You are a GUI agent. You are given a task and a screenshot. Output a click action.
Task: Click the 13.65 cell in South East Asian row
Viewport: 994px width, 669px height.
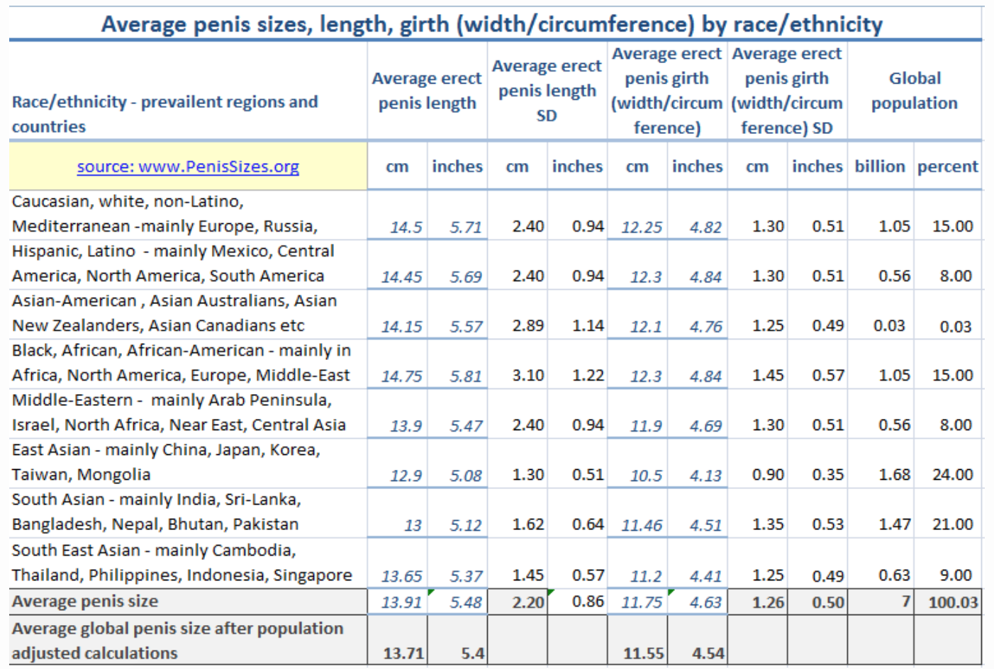tap(401, 576)
